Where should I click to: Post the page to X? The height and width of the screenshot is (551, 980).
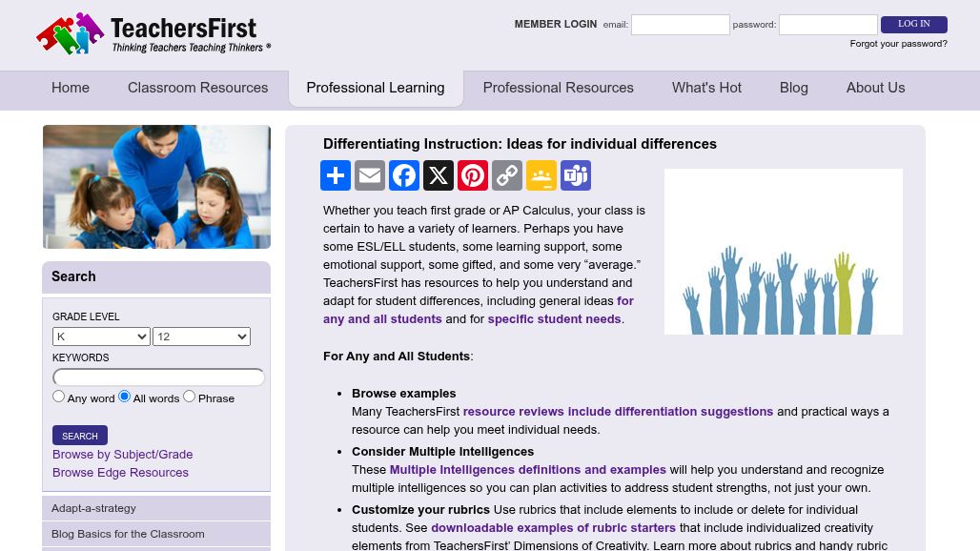(x=439, y=175)
